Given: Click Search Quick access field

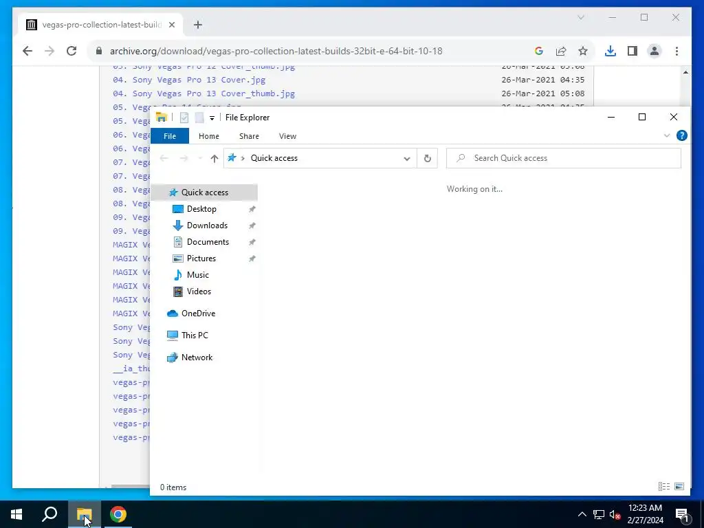Looking at the screenshot, I should coord(564,158).
